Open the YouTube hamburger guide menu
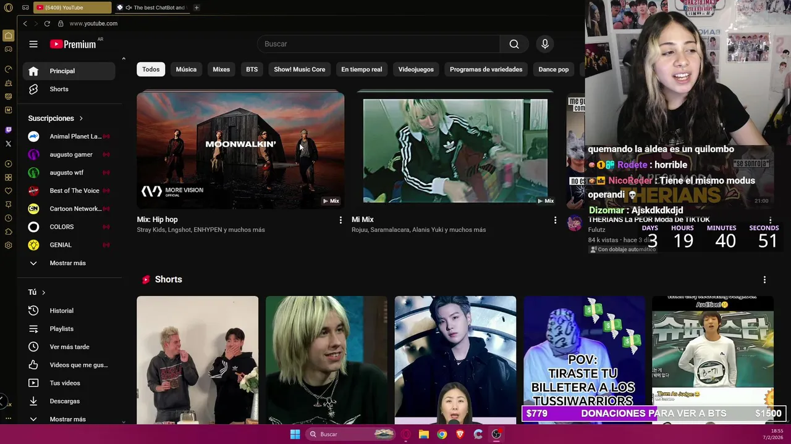791x444 pixels. coord(33,44)
